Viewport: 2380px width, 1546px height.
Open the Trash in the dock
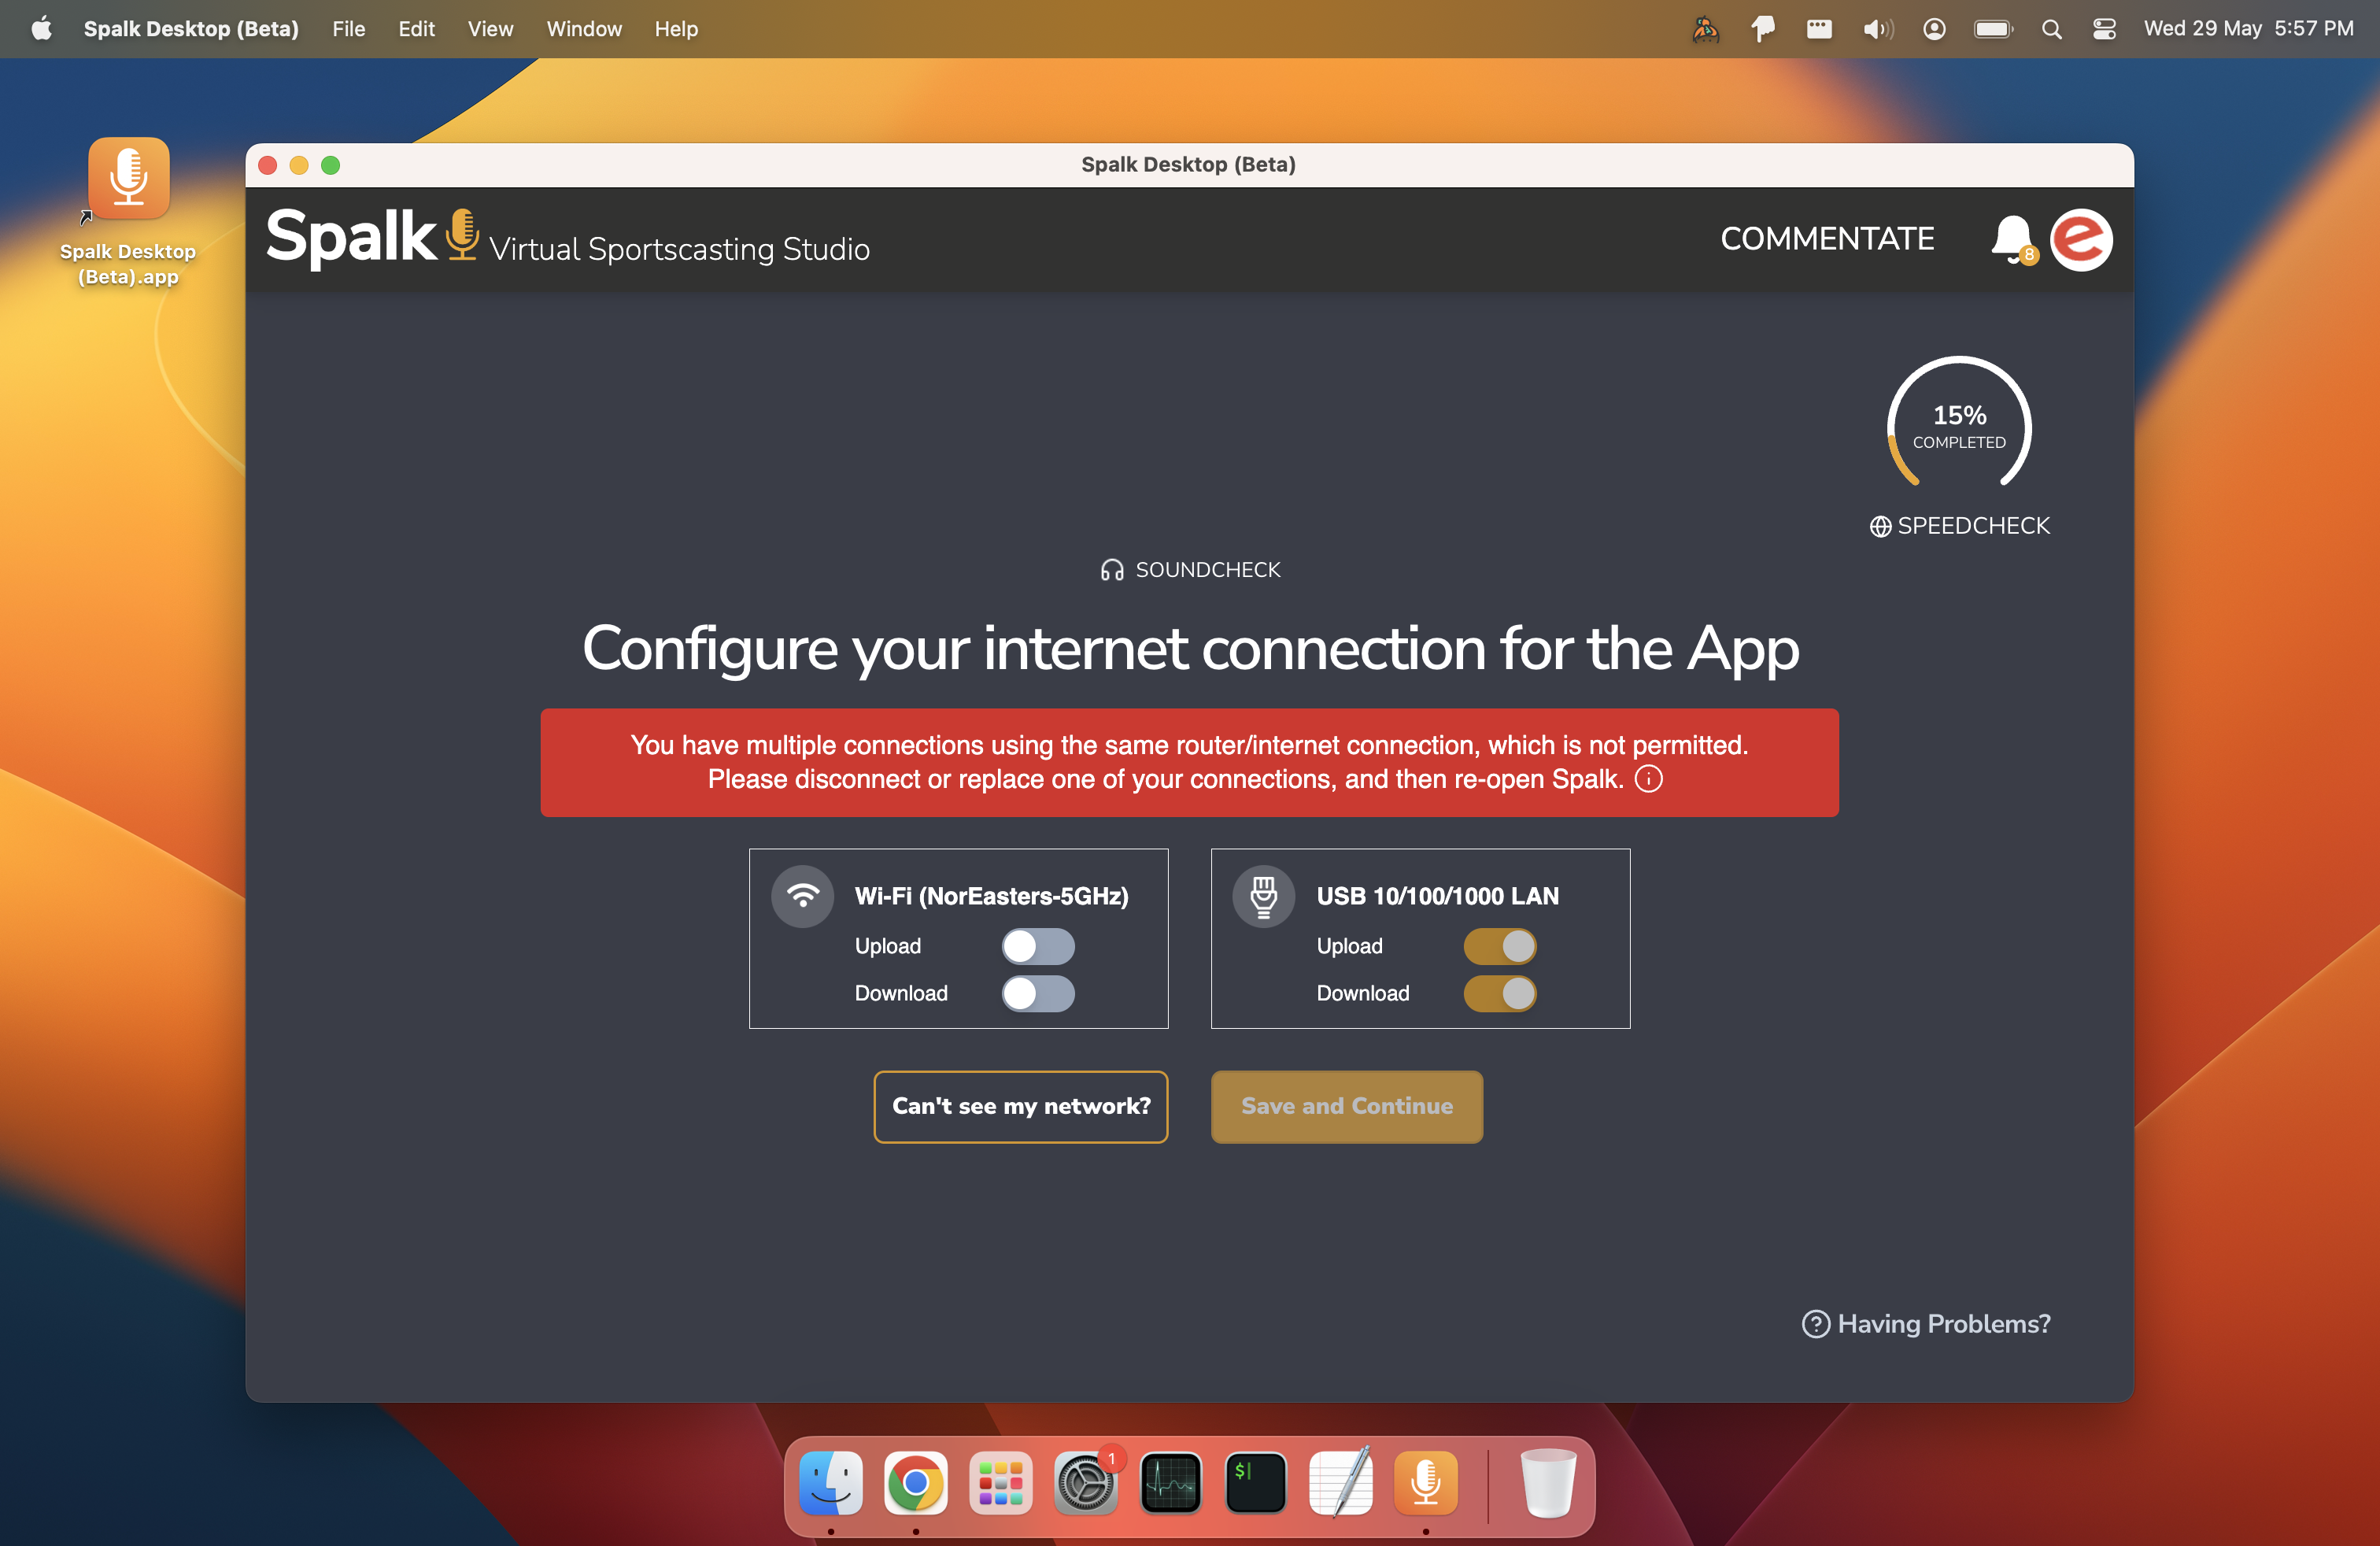click(1547, 1483)
